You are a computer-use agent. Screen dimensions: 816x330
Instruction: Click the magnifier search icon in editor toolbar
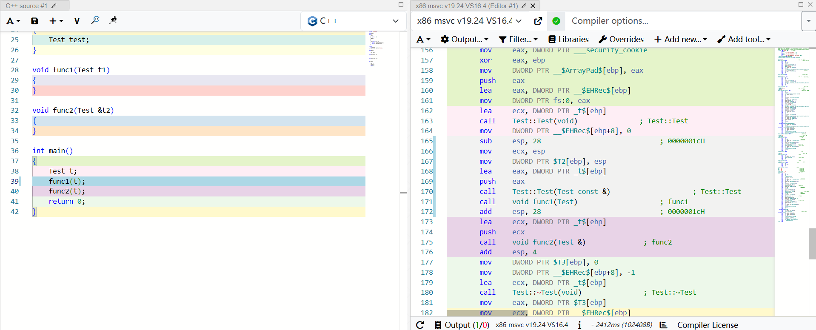(95, 20)
